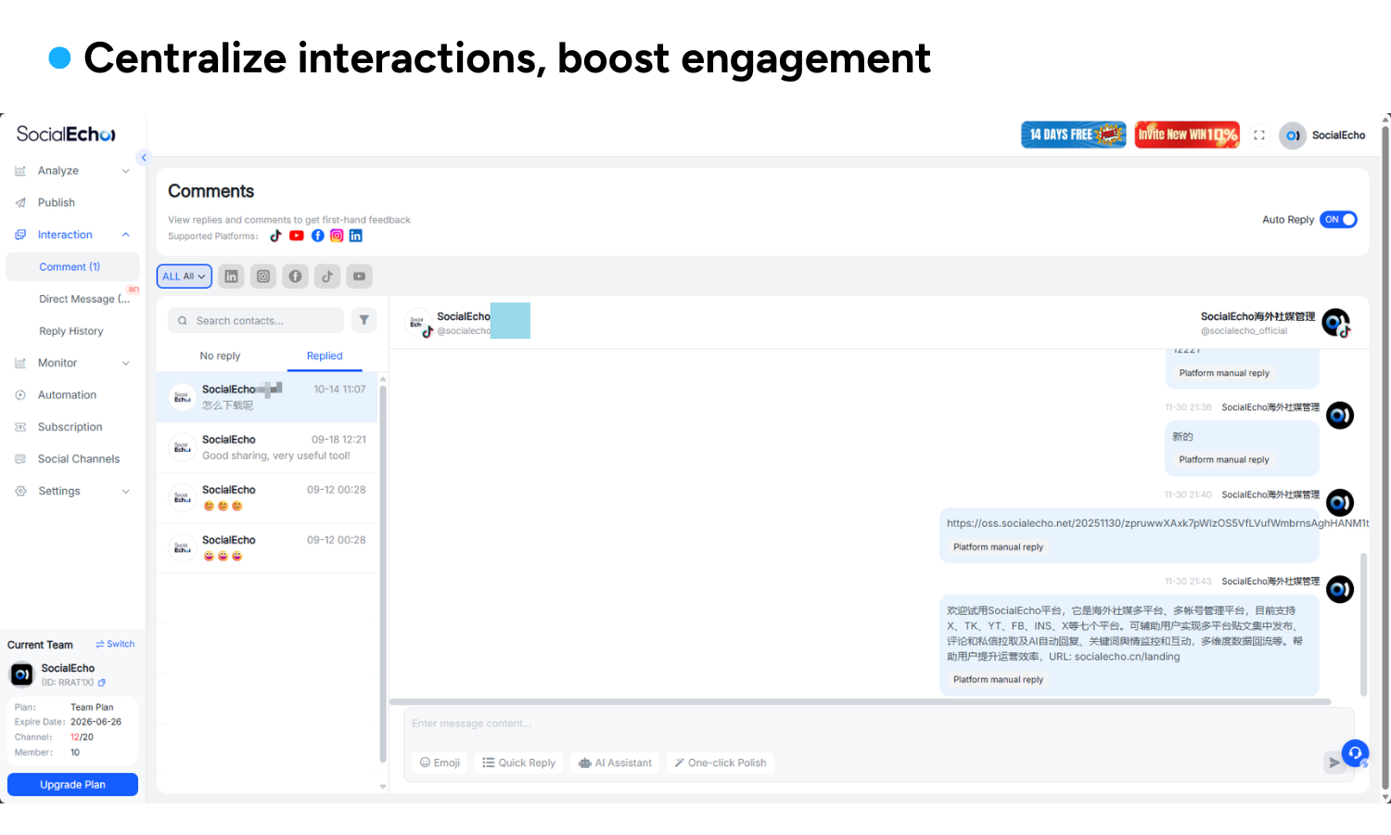This screenshot has height=835, width=1391.
Task: Turn off the Auto Reply toggle
Action: pos(1338,219)
